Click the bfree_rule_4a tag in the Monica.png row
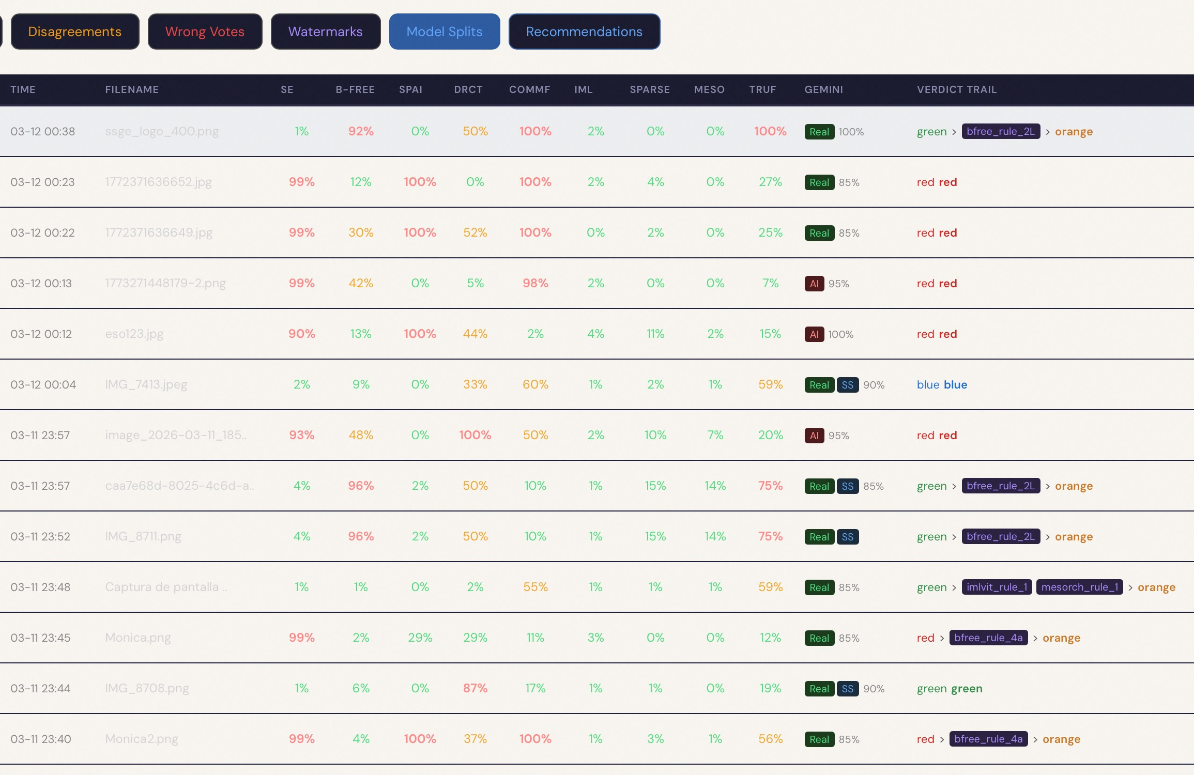Image resolution: width=1194 pixels, height=775 pixels. [x=988, y=638]
